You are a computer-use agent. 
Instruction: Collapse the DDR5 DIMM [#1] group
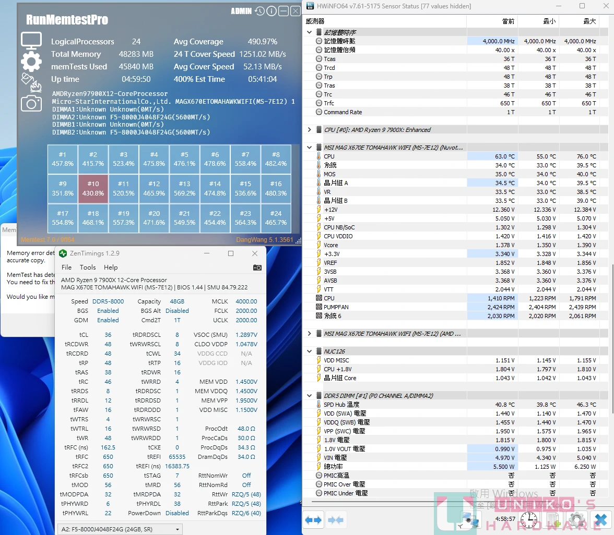[x=309, y=396]
